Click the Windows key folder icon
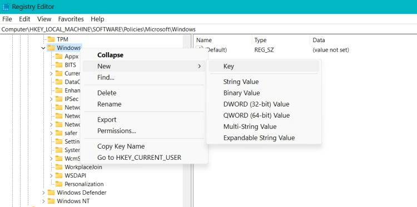 point(51,48)
